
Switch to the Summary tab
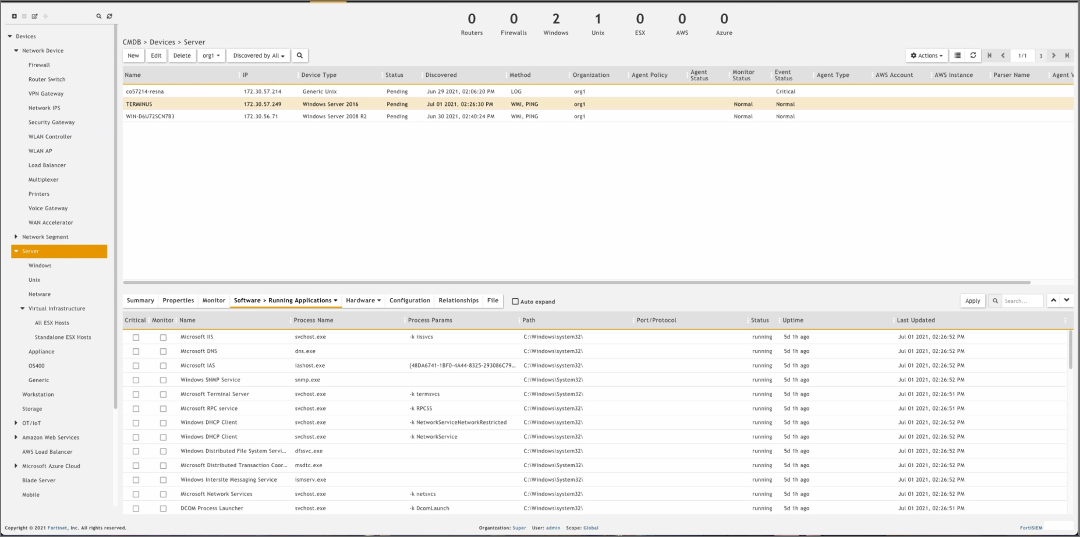(x=140, y=301)
